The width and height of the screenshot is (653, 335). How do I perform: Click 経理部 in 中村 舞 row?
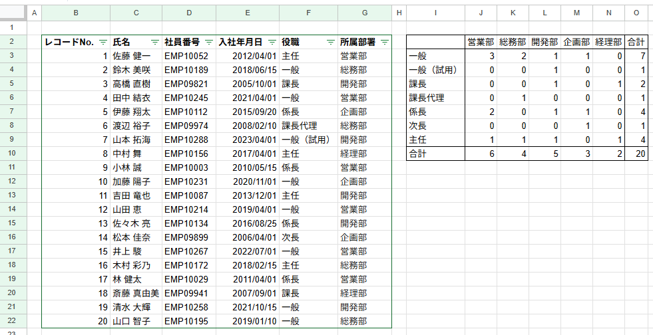[x=365, y=154]
